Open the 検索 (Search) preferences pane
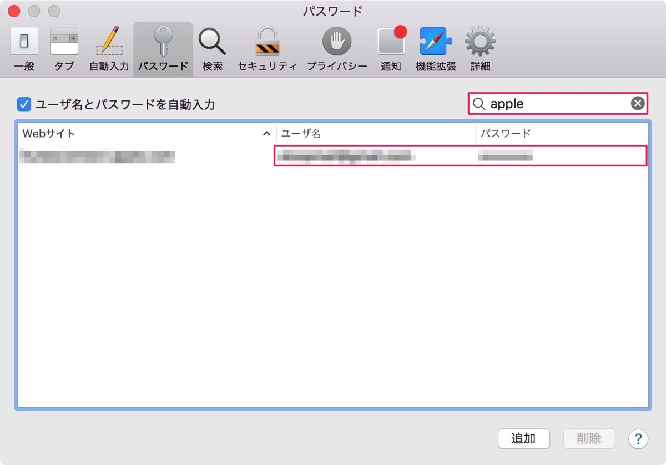This screenshot has height=465, width=666. tap(213, 48)
